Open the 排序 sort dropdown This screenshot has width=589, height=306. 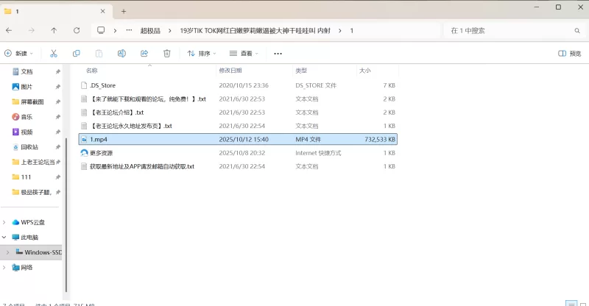202,53
